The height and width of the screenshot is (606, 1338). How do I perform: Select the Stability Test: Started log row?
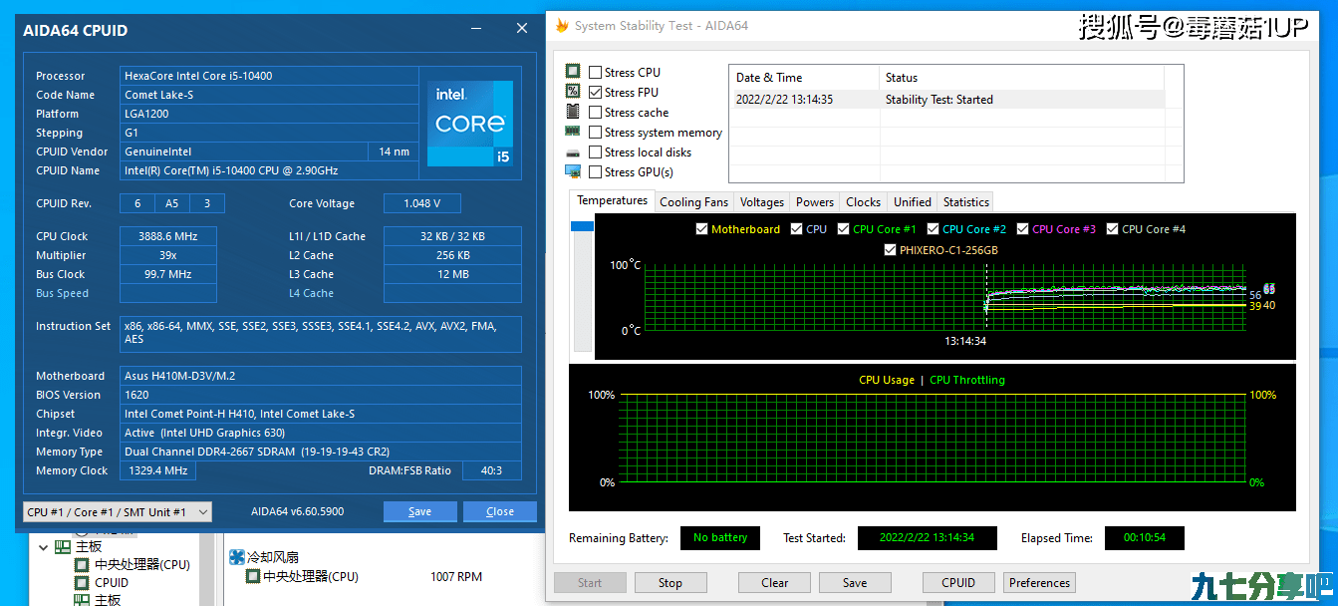947,100
